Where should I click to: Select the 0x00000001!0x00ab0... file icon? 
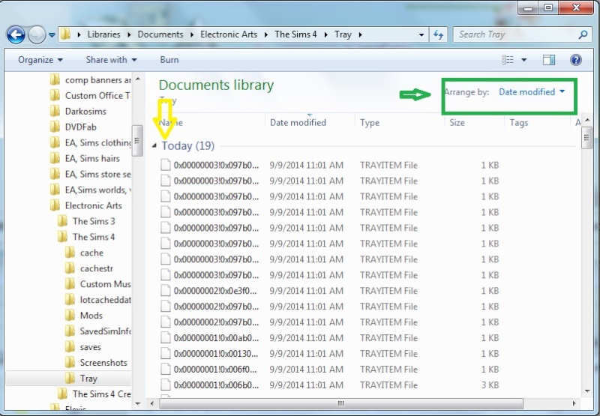pyautogui.click(x=165, y=337)
